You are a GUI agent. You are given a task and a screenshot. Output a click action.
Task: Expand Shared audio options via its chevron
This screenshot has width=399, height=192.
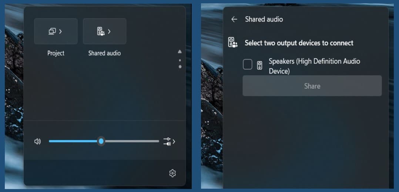(109, 31)
